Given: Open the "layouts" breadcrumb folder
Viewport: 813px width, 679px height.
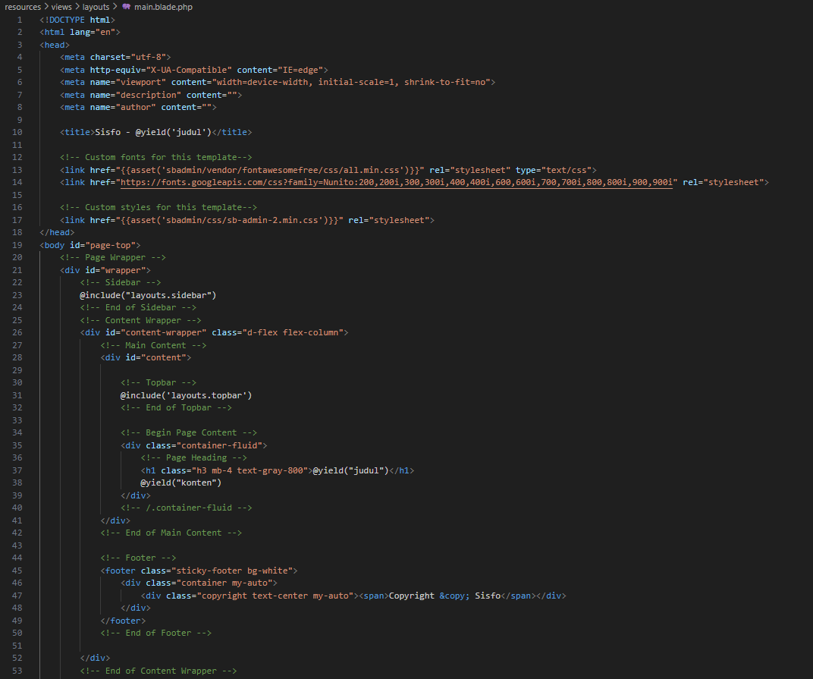Looking at the screenshot, I should (96, 7).
